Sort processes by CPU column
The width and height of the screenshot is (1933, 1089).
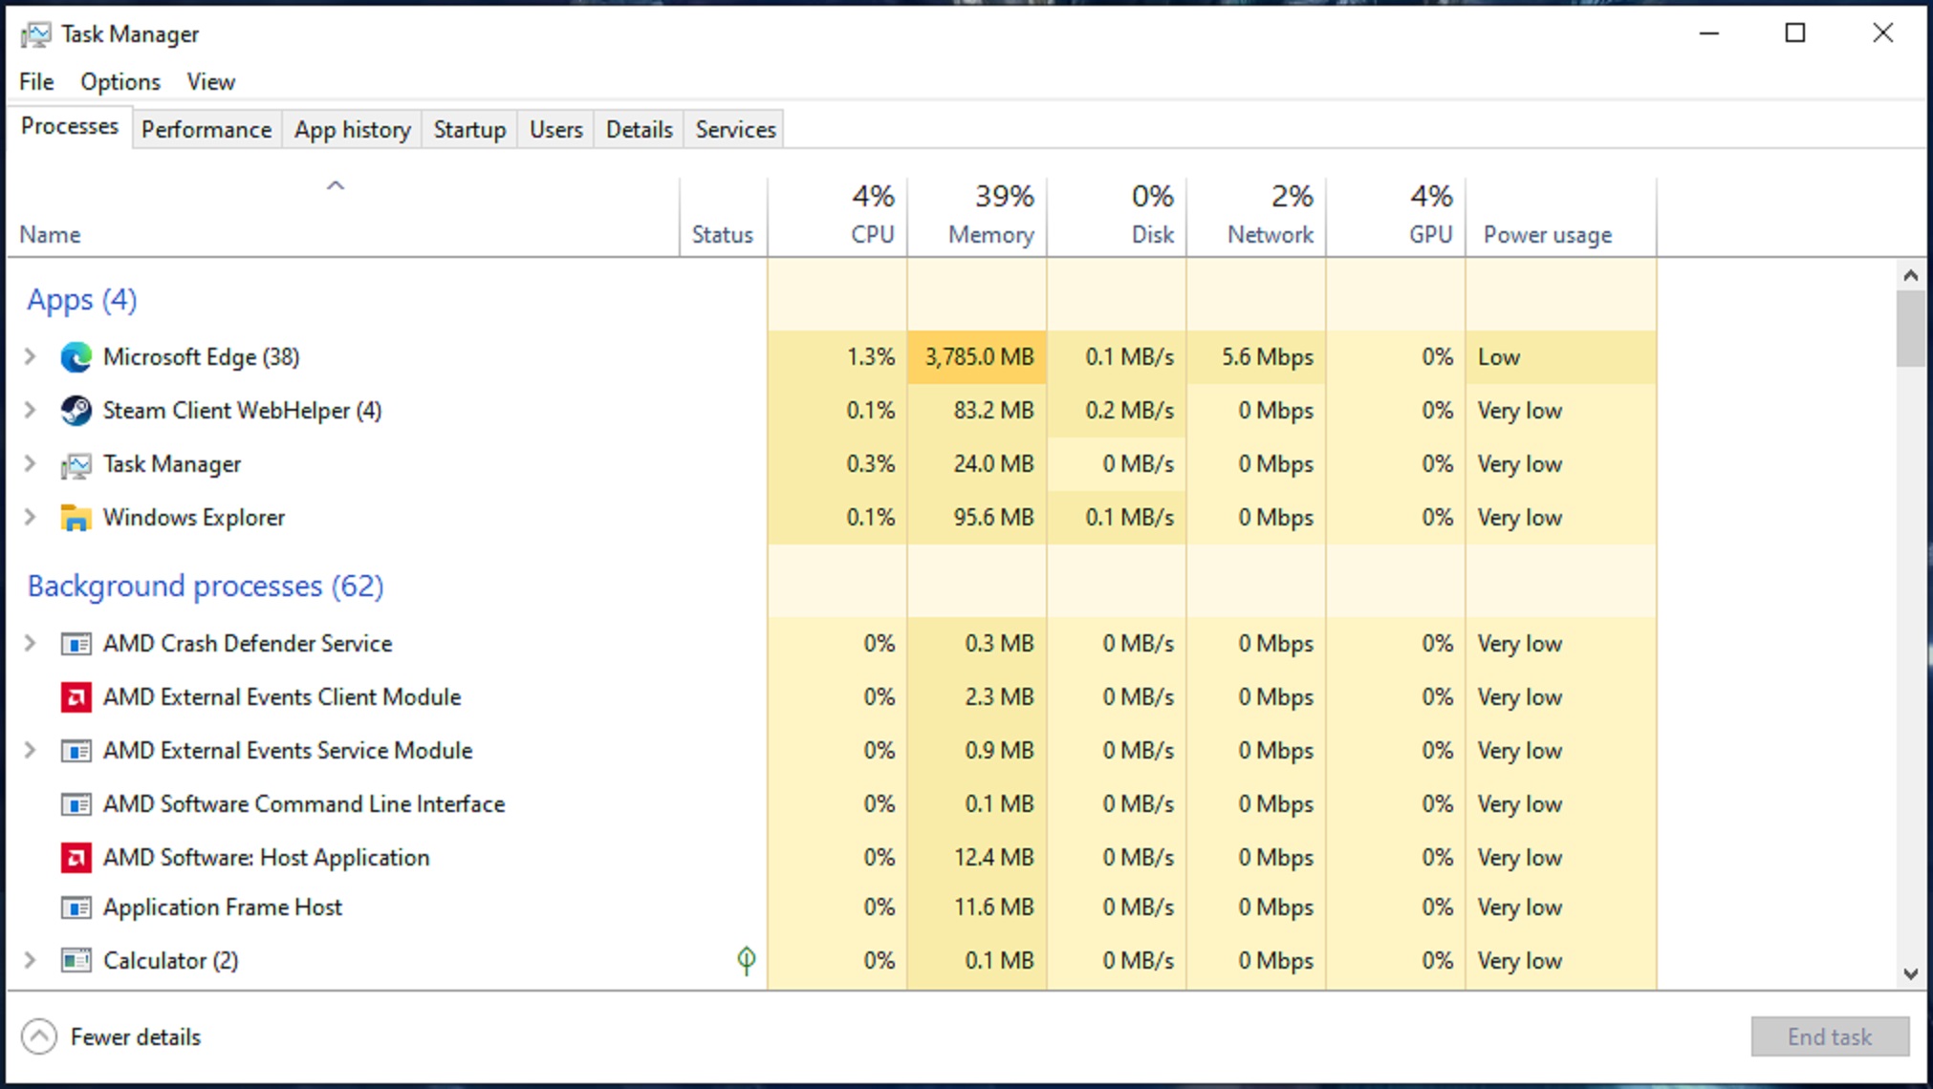[837, 218]
